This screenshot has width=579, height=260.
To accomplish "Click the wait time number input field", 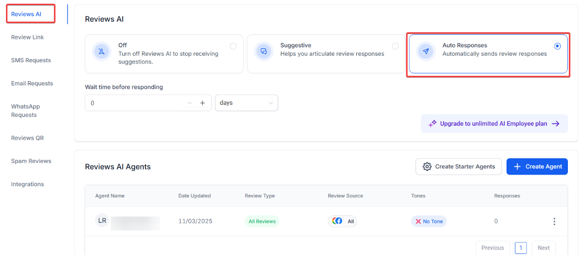I will coord(135,103).
